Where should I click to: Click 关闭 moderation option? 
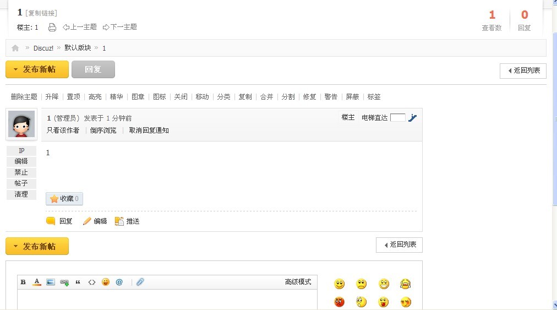click(x=181, y=97)
